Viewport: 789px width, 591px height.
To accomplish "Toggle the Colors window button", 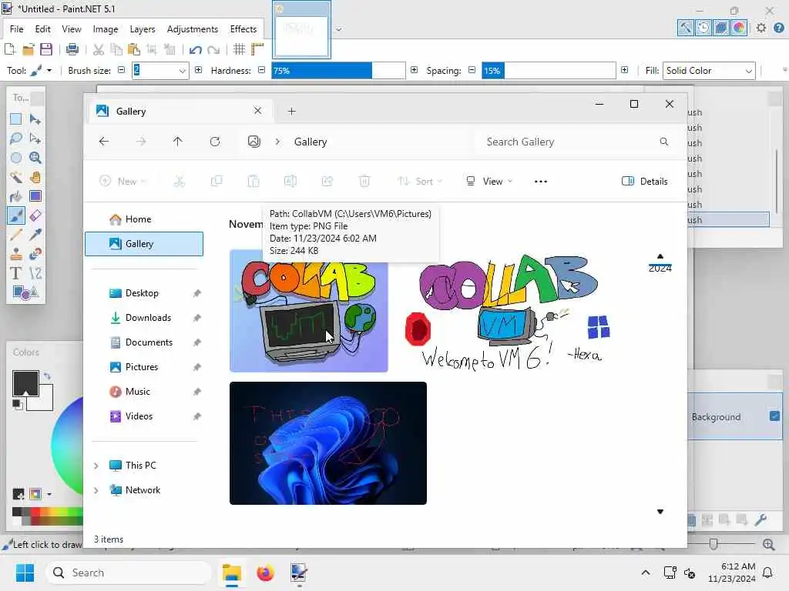I will click(739, 28).
